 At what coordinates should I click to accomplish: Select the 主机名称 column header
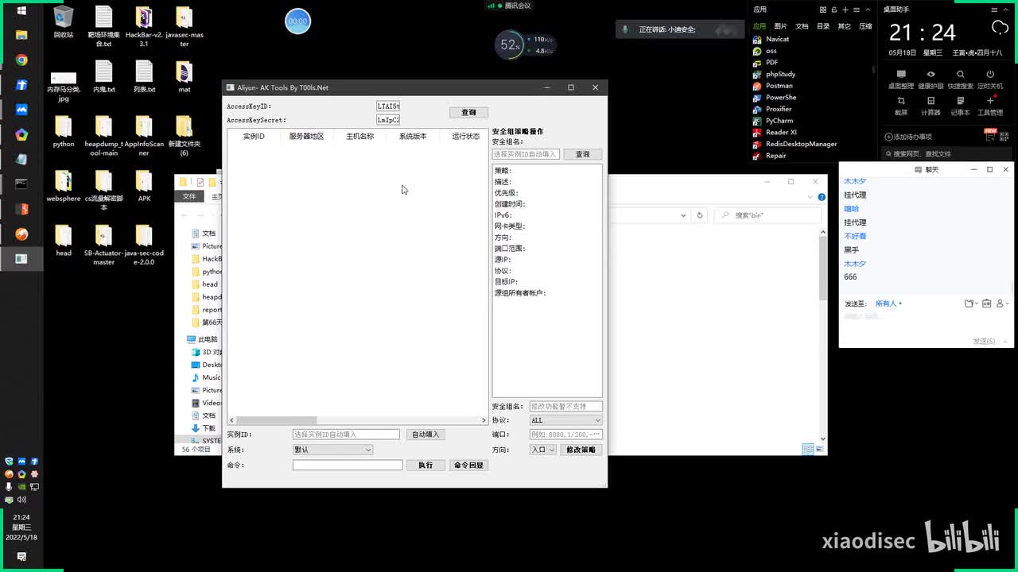(x=359, y=137)
